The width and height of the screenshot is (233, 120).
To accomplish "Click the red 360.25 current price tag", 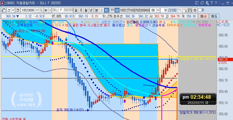I will coord(225,60).
